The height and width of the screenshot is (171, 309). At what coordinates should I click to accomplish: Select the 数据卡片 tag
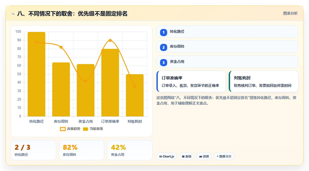pyautogui.click(x=224, y=156)
